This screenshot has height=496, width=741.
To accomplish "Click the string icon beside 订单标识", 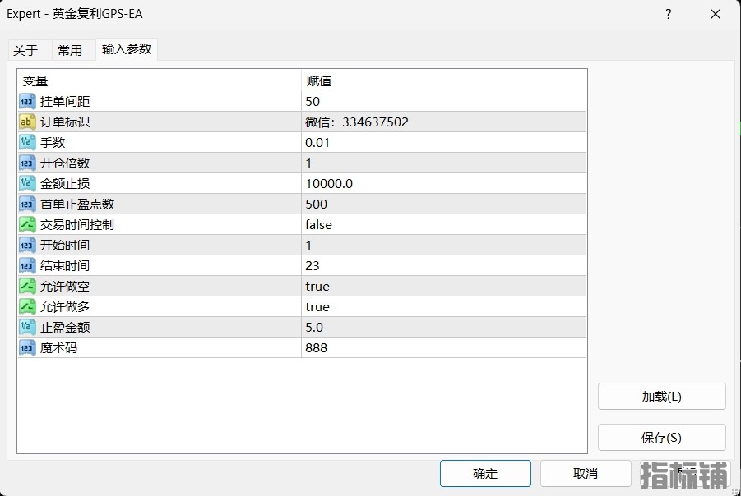I will point(27,122).
